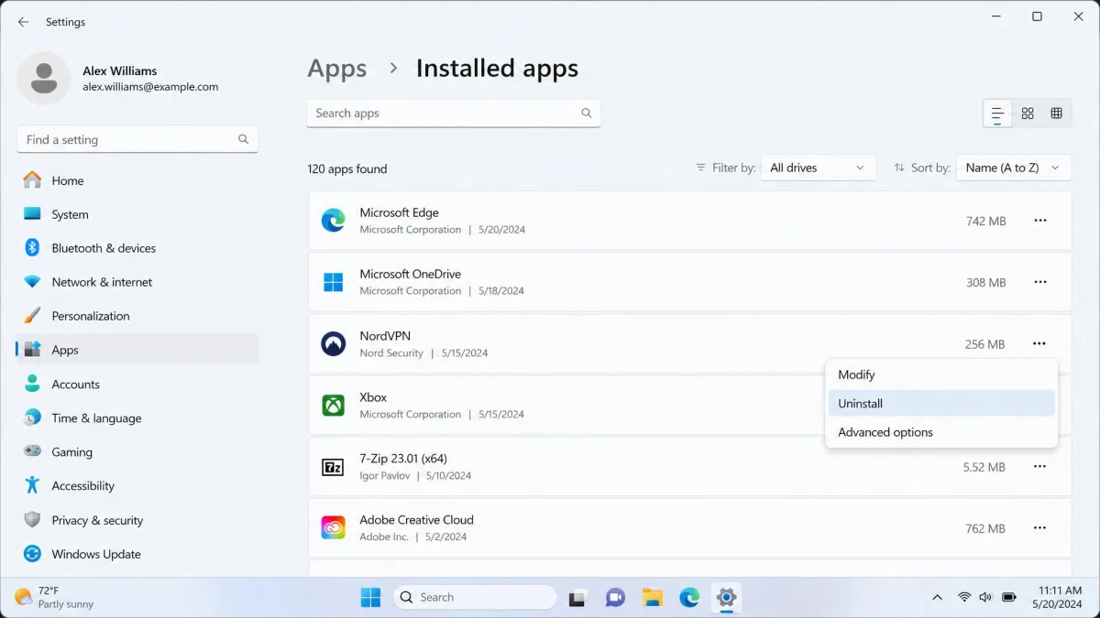Open Windows Update settings
Image resolution: width=1100 pixels, height=618 pixels.
click(x=137, y=554)
